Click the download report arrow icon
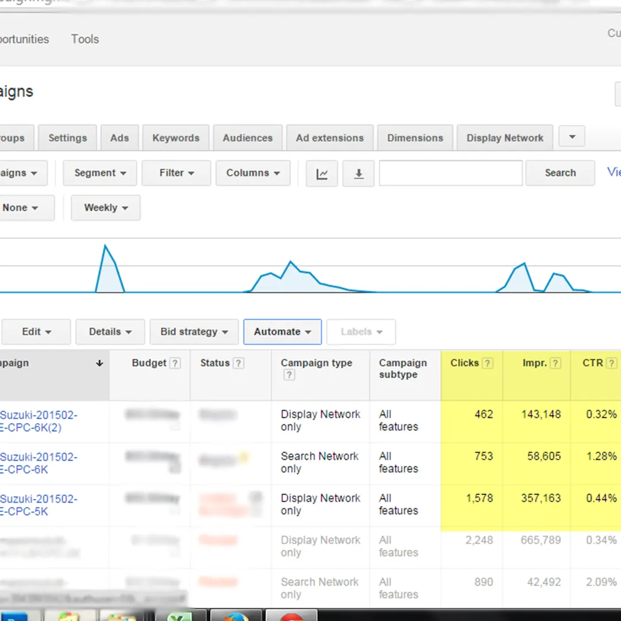The width and height of the screenshot is (621, 621). click(x=359, y=174)
